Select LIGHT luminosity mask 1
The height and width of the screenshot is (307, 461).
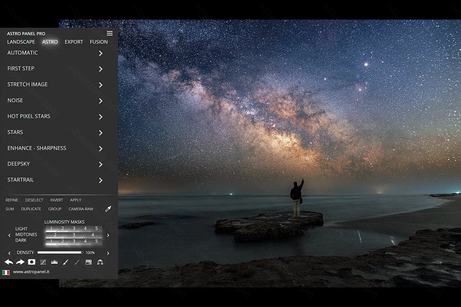tap(51, 229)
